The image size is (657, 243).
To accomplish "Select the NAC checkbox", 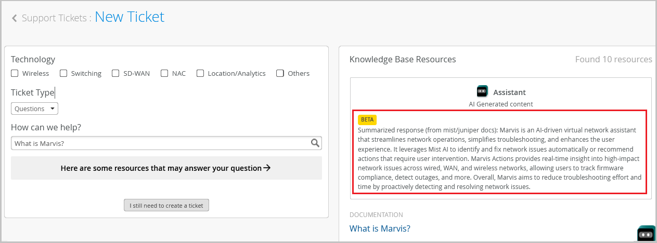I will click(x=164, y=73).
